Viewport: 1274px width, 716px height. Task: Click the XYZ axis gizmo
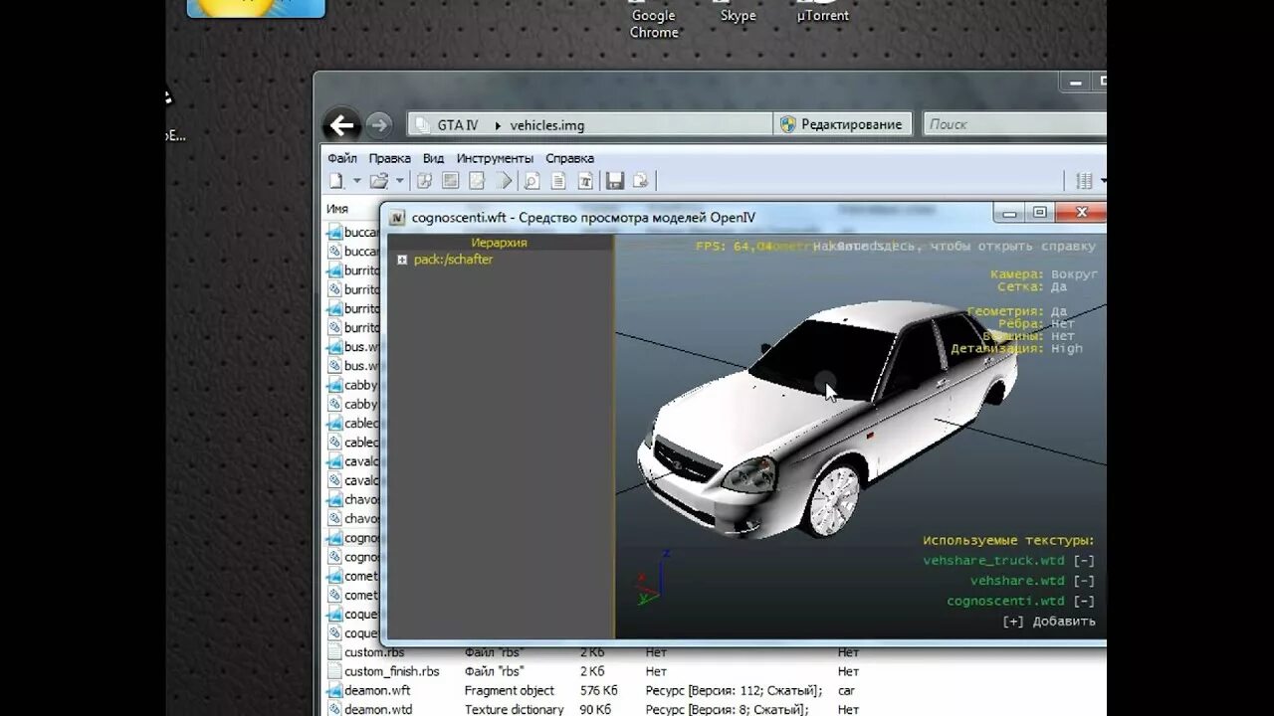click(x=652, y=577)
